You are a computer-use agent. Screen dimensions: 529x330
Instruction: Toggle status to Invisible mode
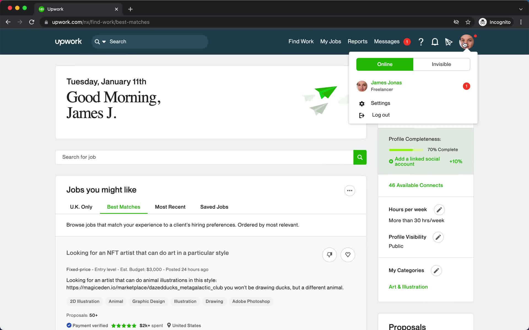[x=441, y=64]
